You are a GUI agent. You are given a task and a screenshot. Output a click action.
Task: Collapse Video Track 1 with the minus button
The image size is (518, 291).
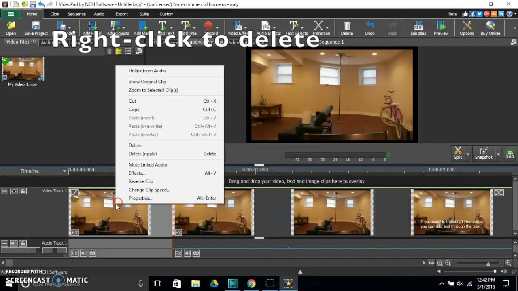[x=4, y=191]
